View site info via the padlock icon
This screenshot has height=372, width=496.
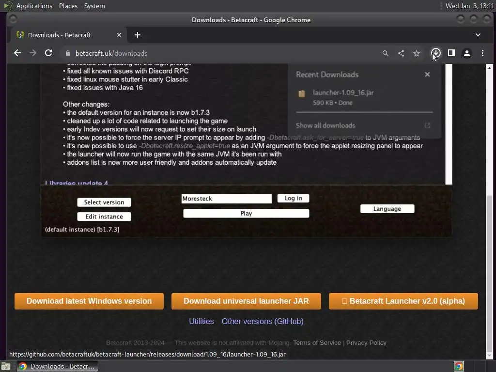pos(67,53)
